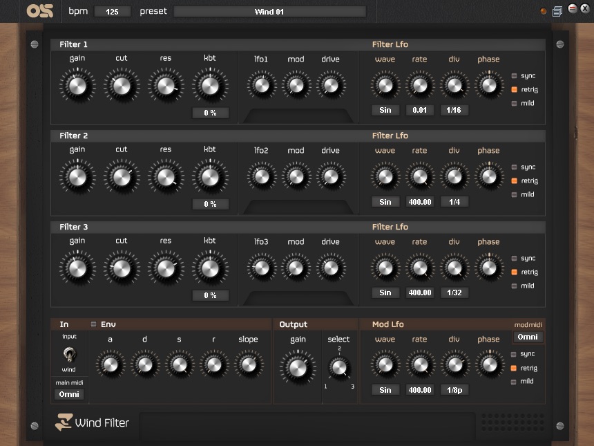The image size is (594, 446).
Task: Click the Output select rotary switch
Action: click(x=339, y=367)
